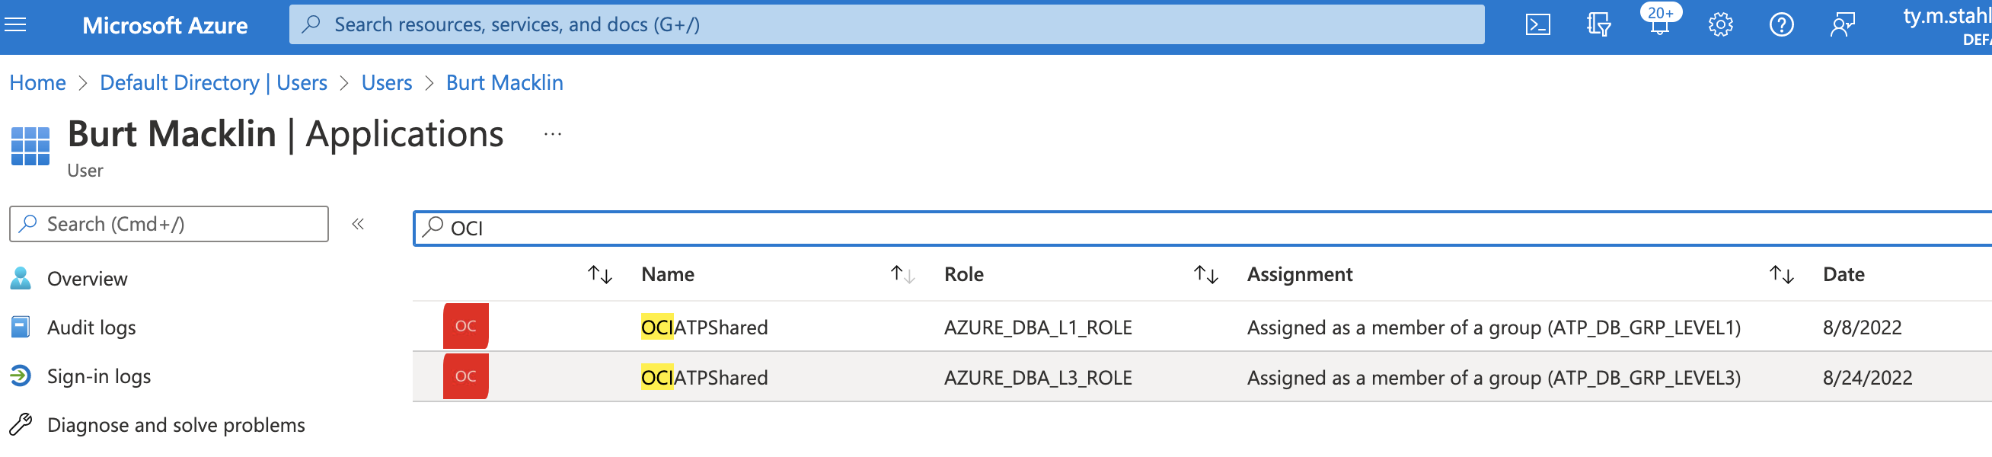Open the Directories and subscriptions filter

pos(1598,24)
